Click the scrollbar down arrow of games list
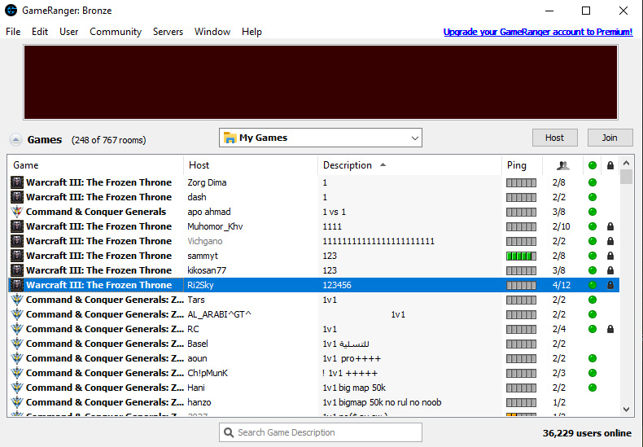The image size is (643, 447). click(x=626, y=410)
